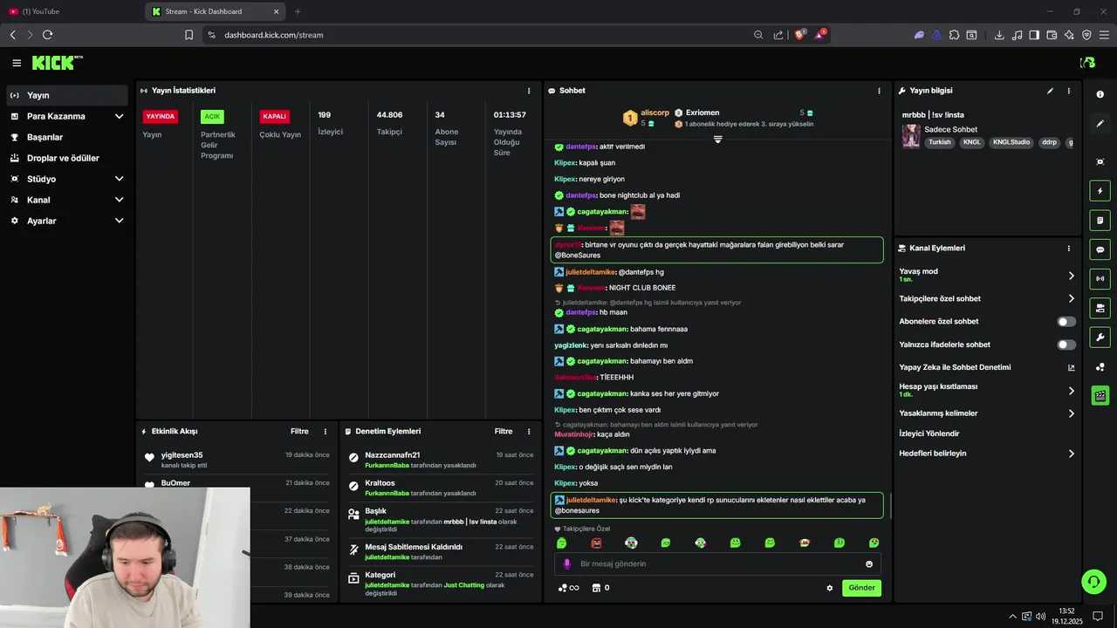Open Brave Shields icon
The width and height of the screenshot is (1117, 628).
point(799,35)
